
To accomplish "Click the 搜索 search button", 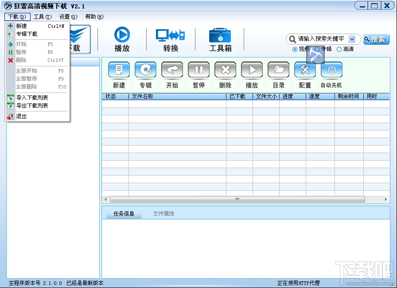I will tap(376, 39).
